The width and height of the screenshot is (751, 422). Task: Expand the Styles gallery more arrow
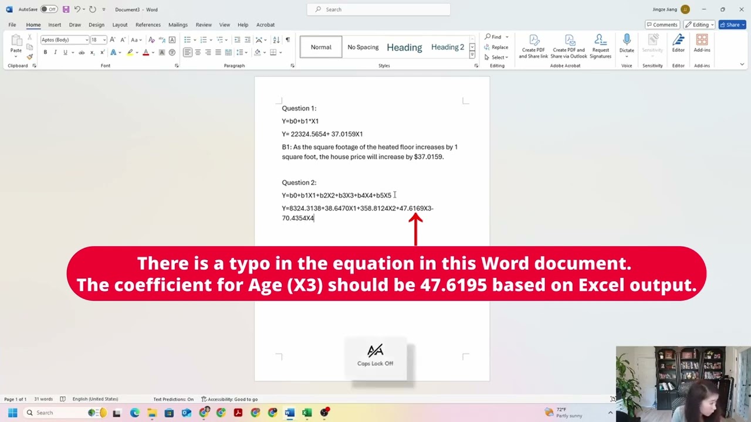(x=472, y=55)
